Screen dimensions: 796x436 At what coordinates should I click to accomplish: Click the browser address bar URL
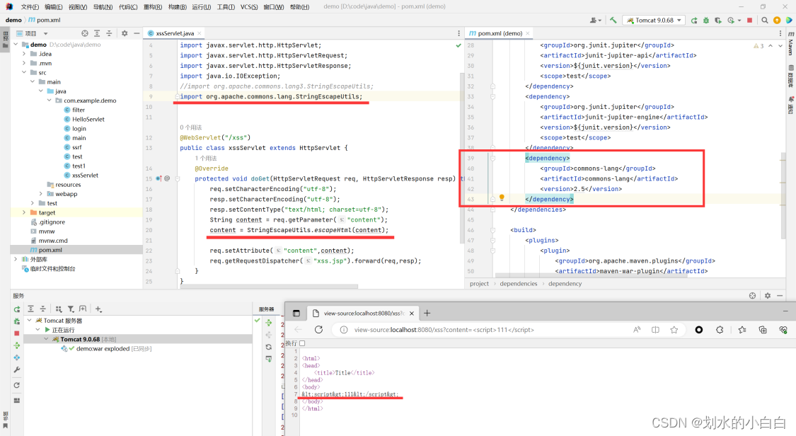pyautogui.click(x=444, y=330)
